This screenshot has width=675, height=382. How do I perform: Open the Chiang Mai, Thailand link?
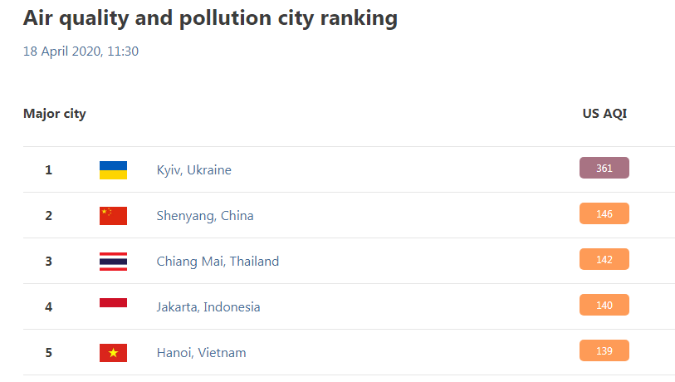pyautogui.click(x=218, y=262)
